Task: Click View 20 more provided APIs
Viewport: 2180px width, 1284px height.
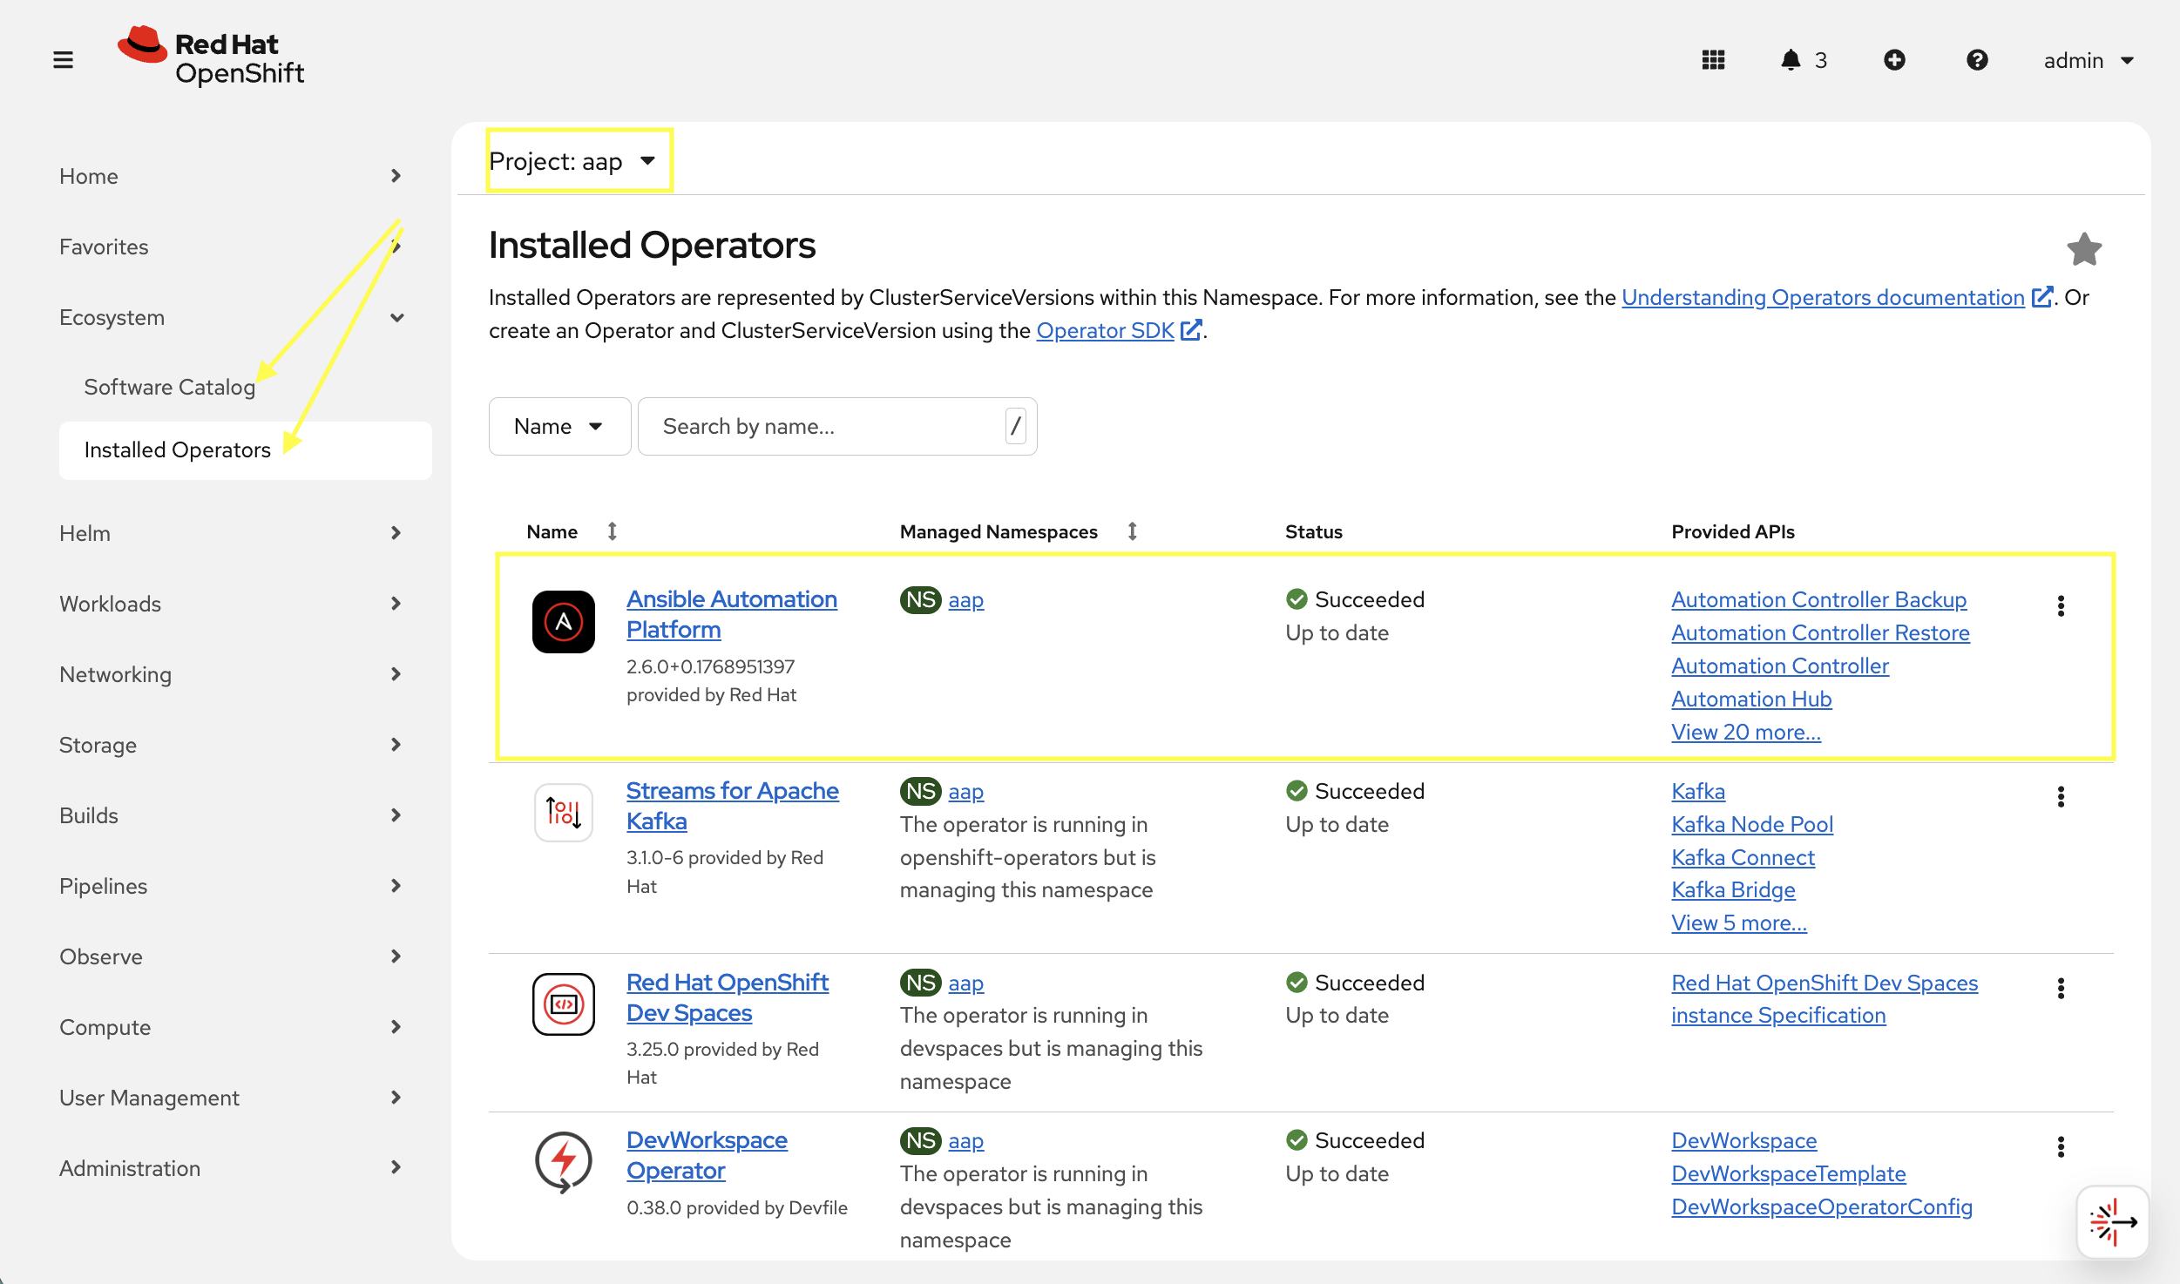Action: pyautogui.click(x=1745, y=732)
